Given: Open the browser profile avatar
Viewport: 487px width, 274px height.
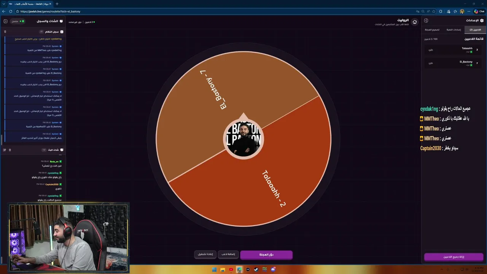Looking at the screenshot, I should coord(462,11).
